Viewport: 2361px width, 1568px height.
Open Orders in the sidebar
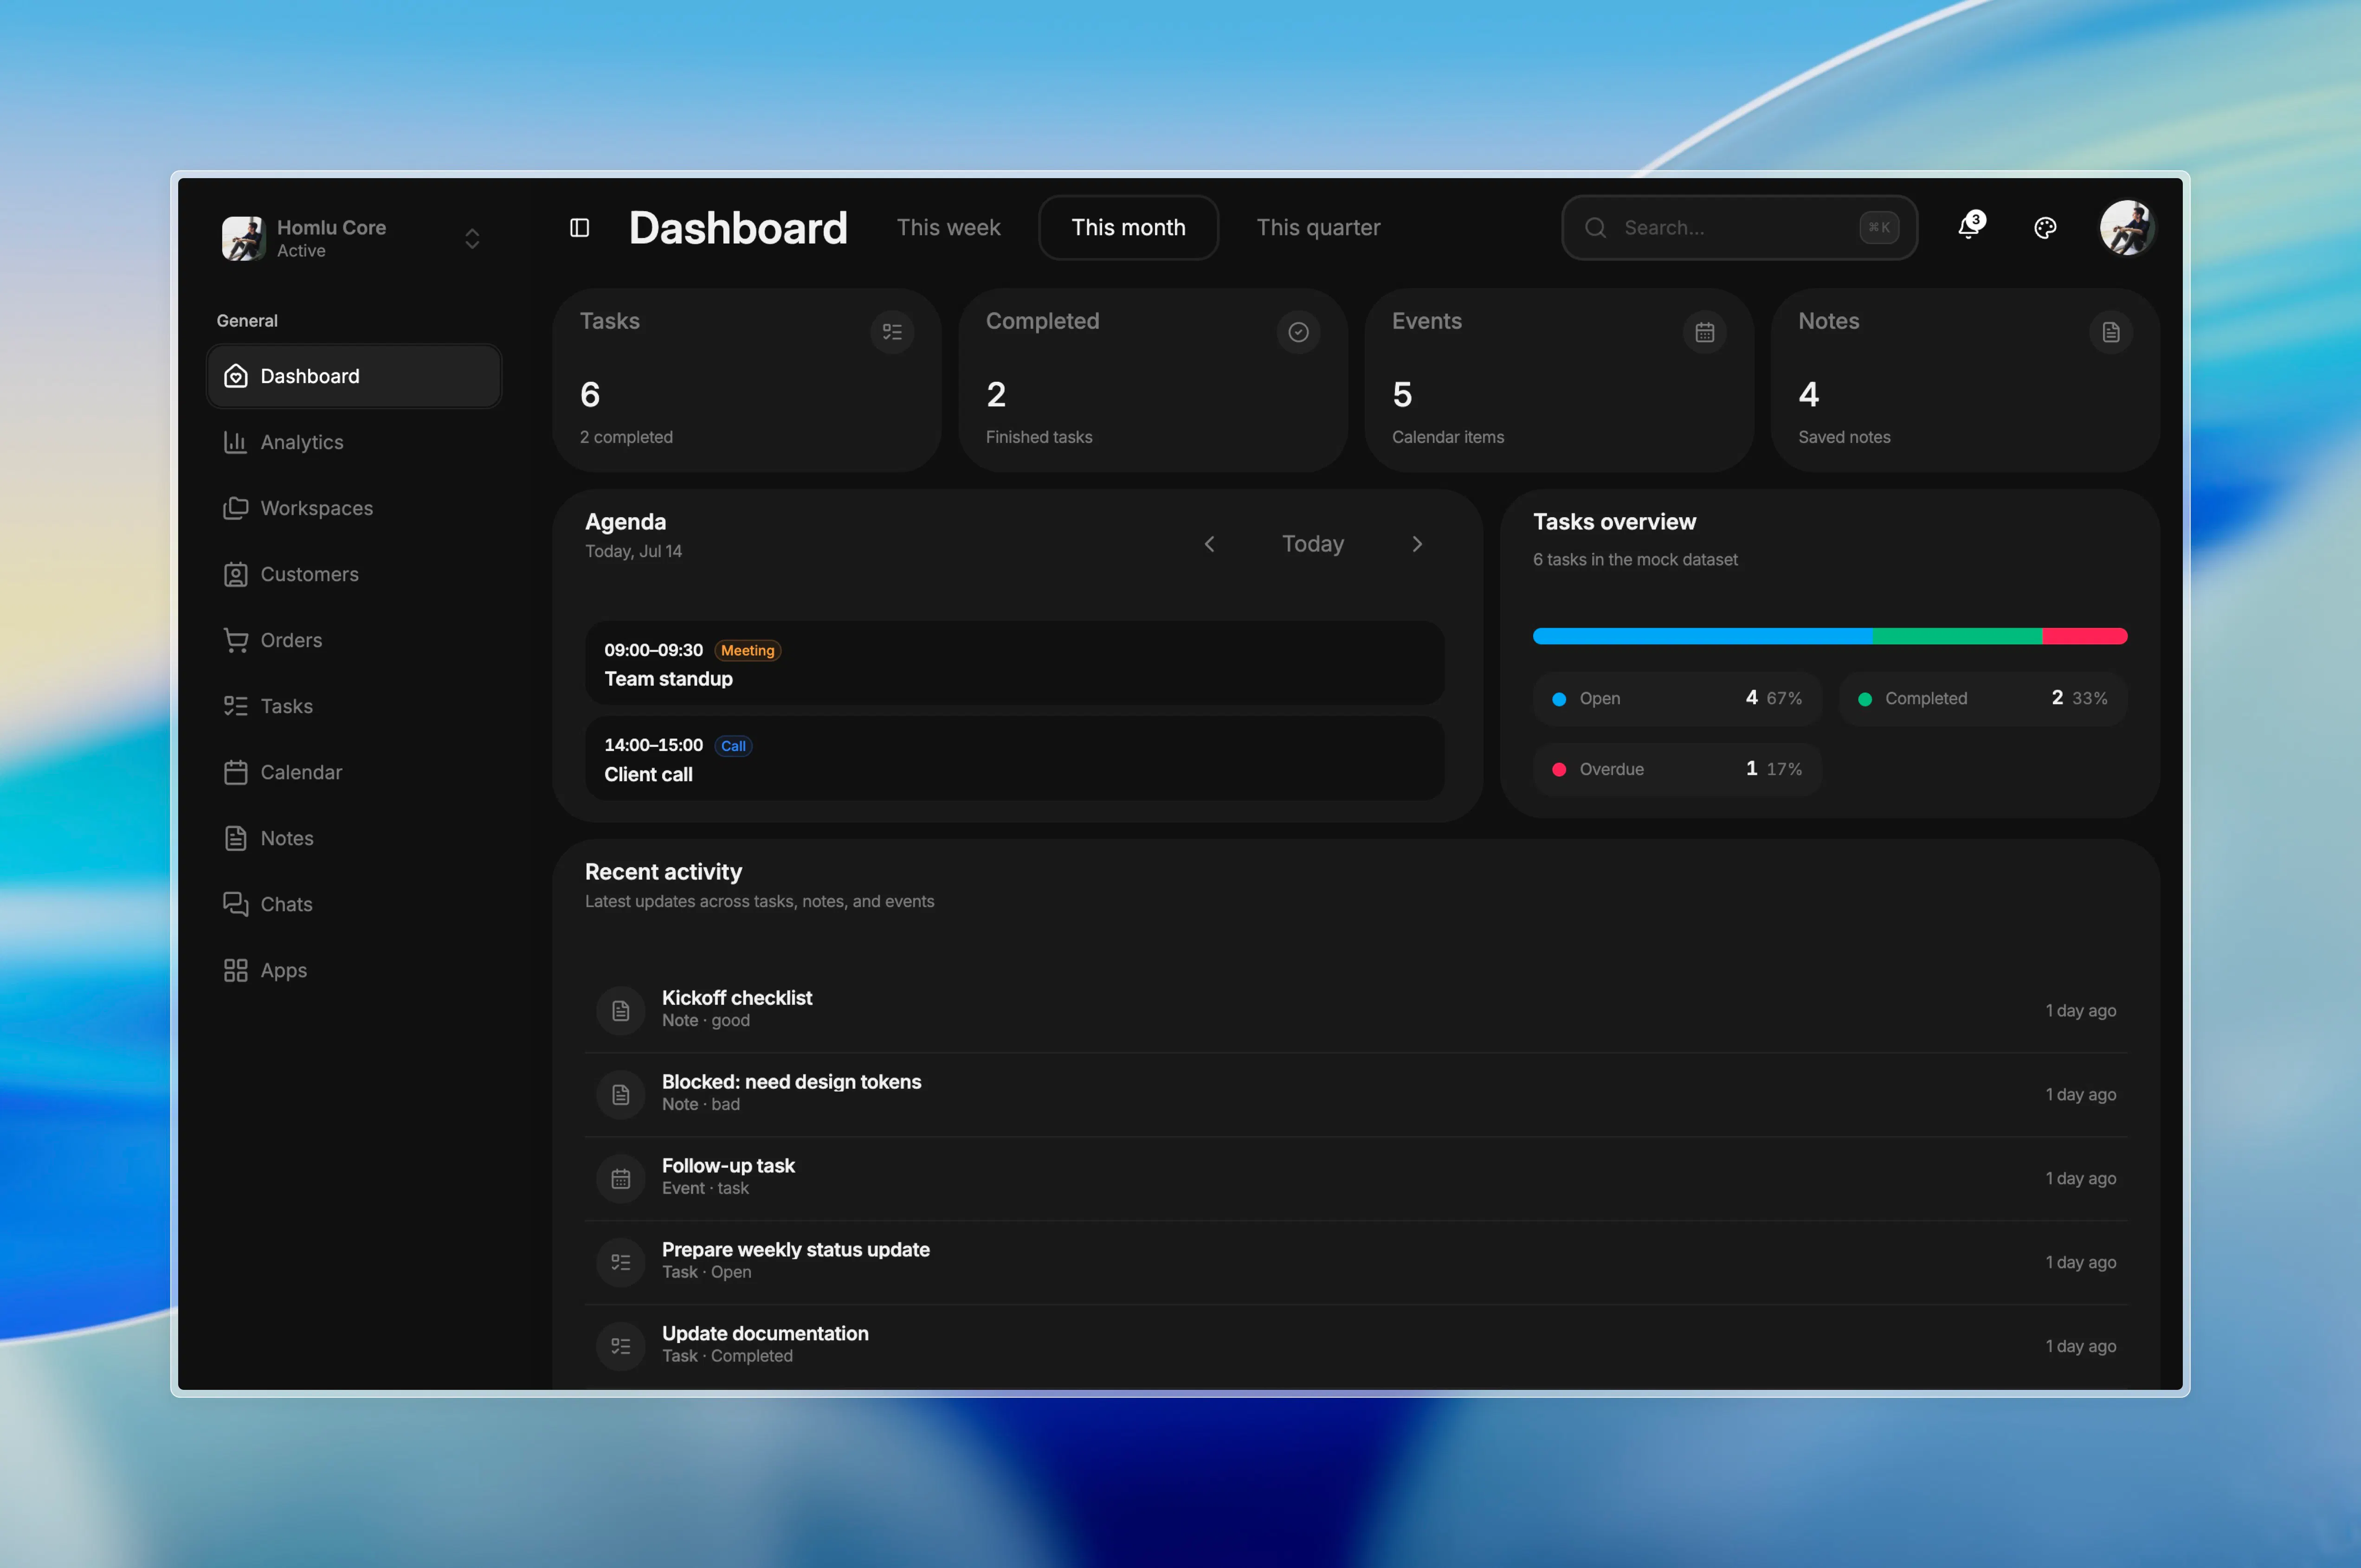354,640
